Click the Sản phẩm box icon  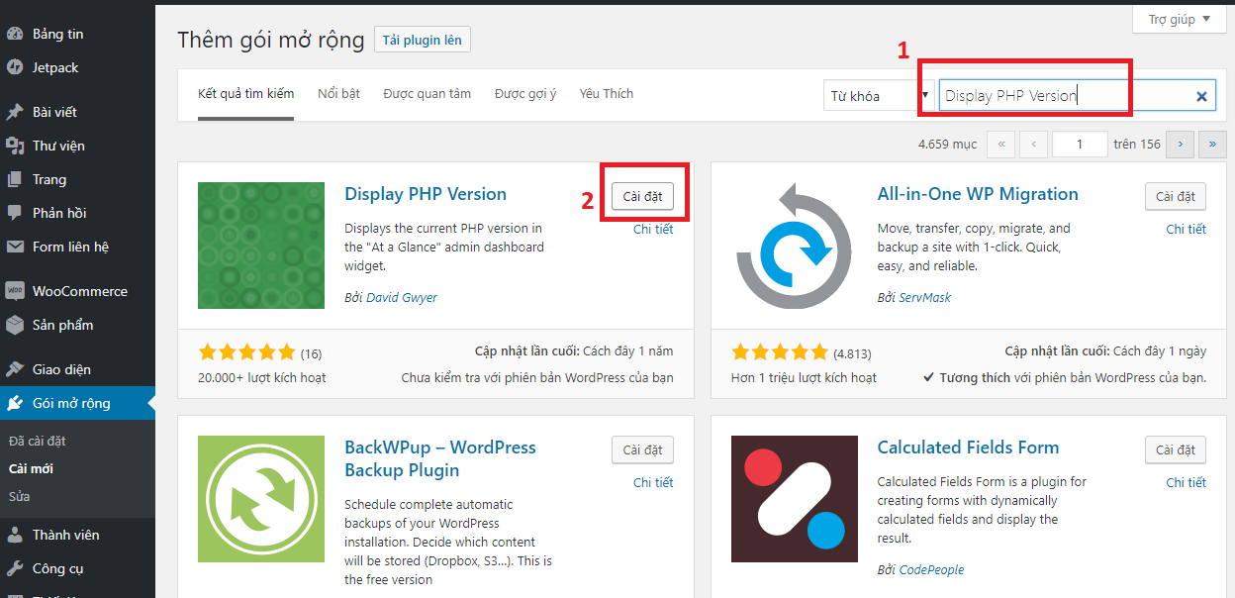coord(15,325)
